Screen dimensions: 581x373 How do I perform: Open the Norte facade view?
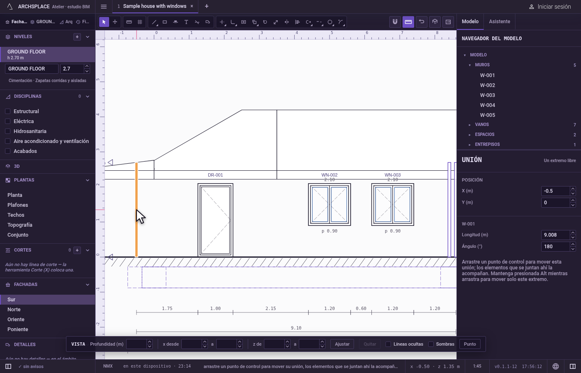coord(48,310)
